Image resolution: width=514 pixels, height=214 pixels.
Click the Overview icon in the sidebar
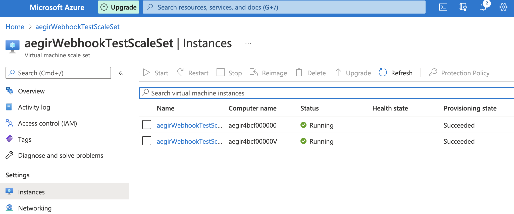10,91
